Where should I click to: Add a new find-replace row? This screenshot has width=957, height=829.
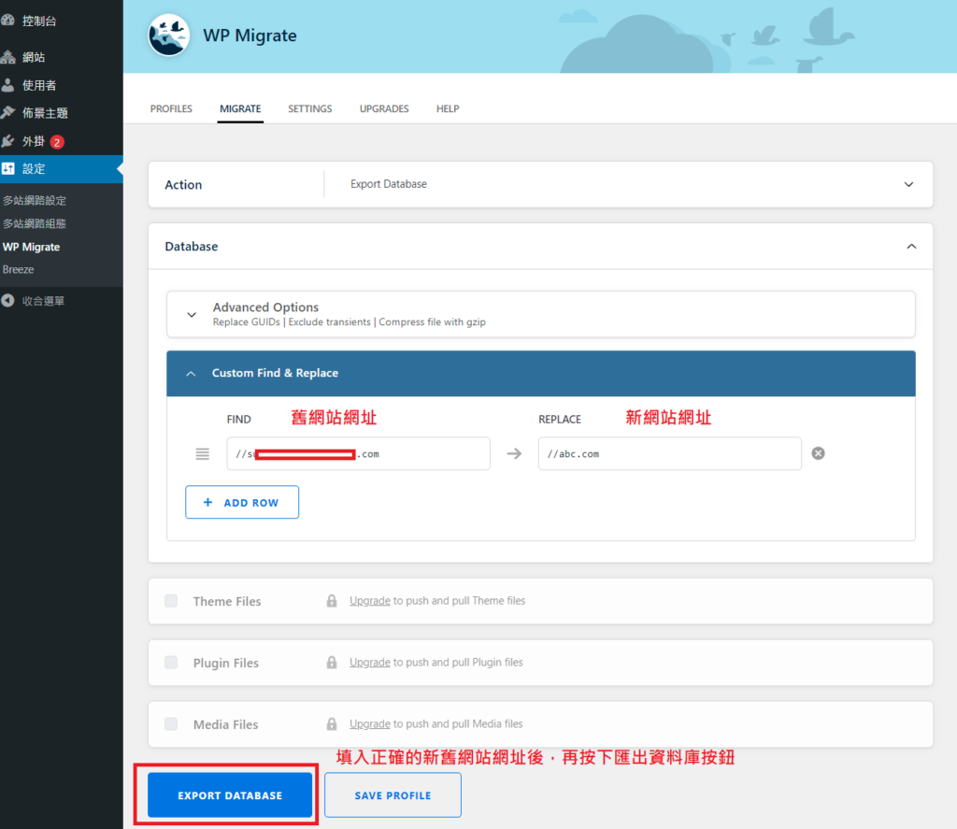[x=242, y=502]
